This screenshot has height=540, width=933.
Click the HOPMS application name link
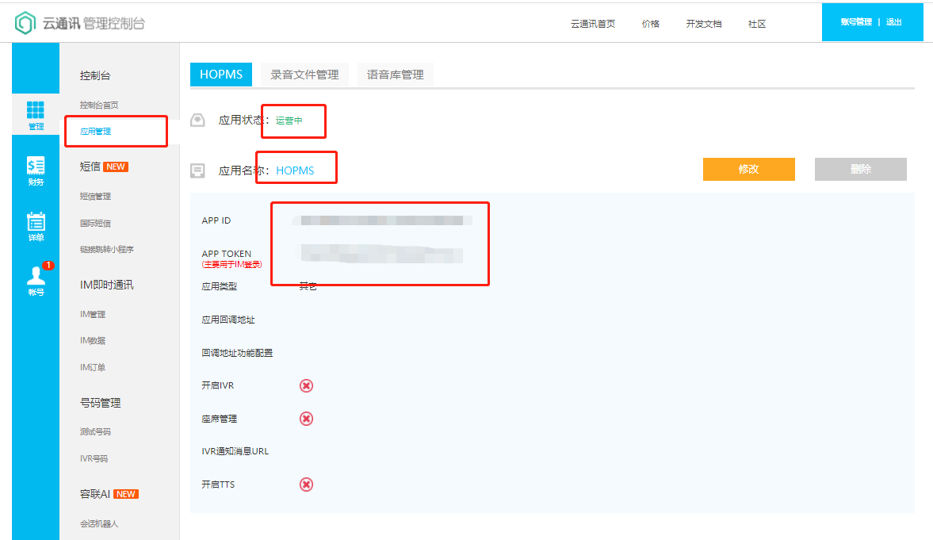click(295, 170)
